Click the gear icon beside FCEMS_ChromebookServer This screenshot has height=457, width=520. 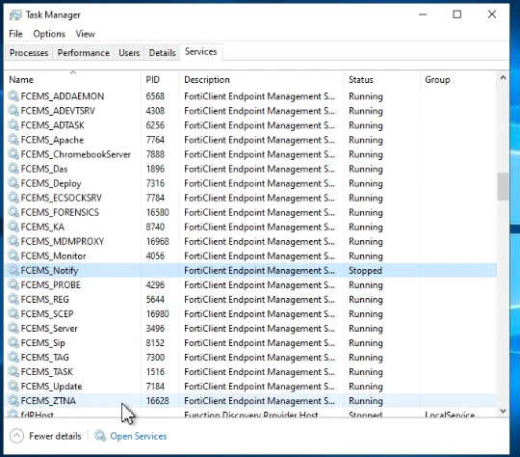13,154
